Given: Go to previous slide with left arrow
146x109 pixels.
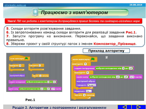Looking at the screenshot, I should pos(124,107).
